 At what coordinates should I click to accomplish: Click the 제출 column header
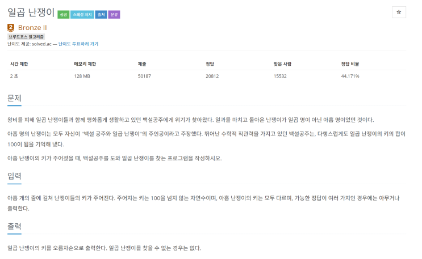(142, 64)
